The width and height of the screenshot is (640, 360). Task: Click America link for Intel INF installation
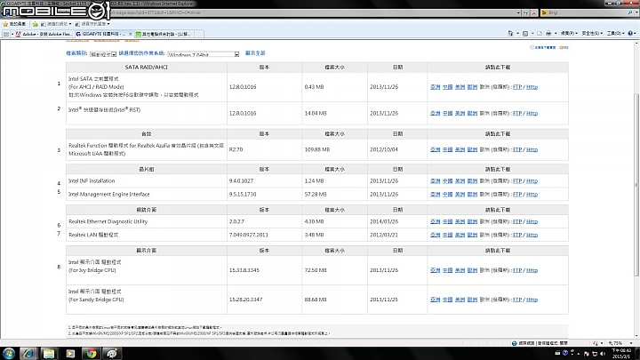tap(460, 181)
